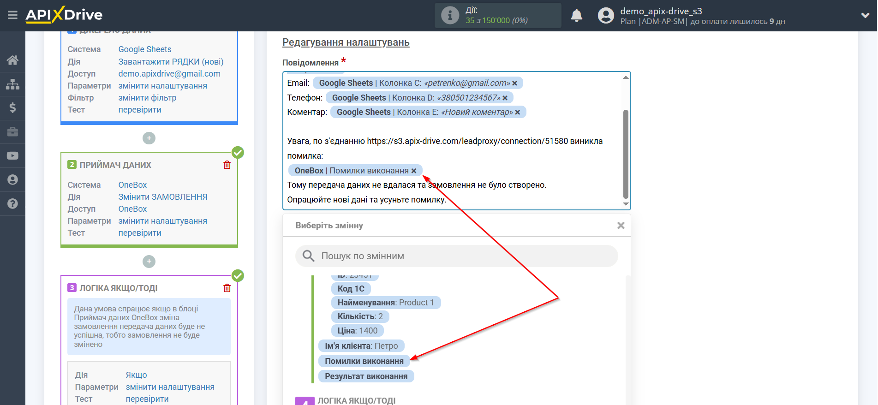Screen dimensions: 878x405
Task: Click перевірити for OneBox receiver test
Action: coord(140,233)
